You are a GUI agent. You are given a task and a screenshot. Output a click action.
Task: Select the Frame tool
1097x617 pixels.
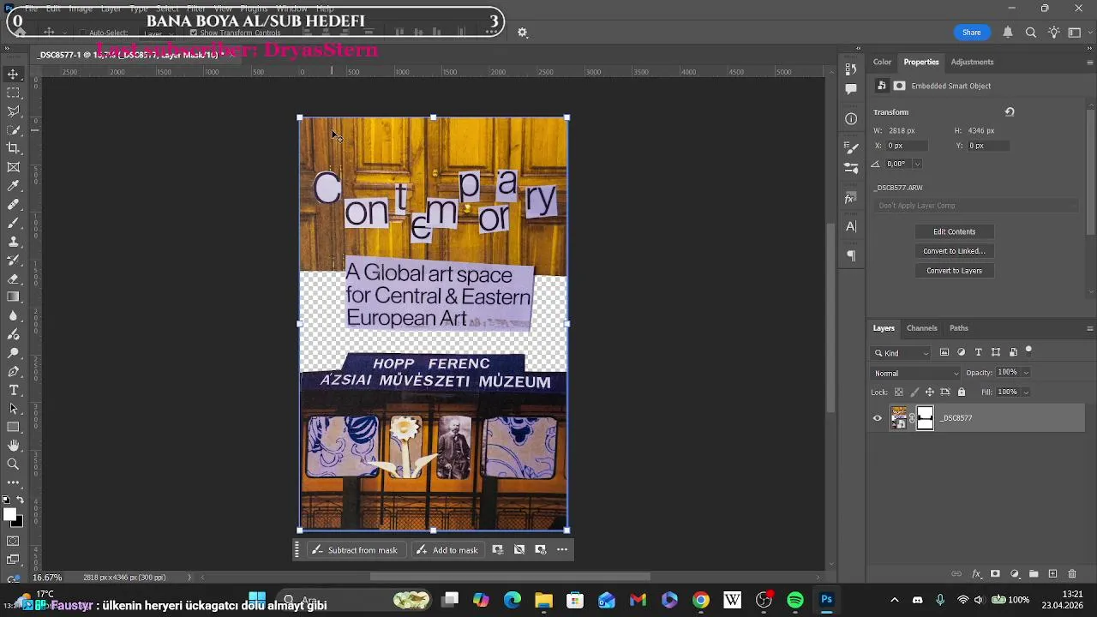click(13, 167)
